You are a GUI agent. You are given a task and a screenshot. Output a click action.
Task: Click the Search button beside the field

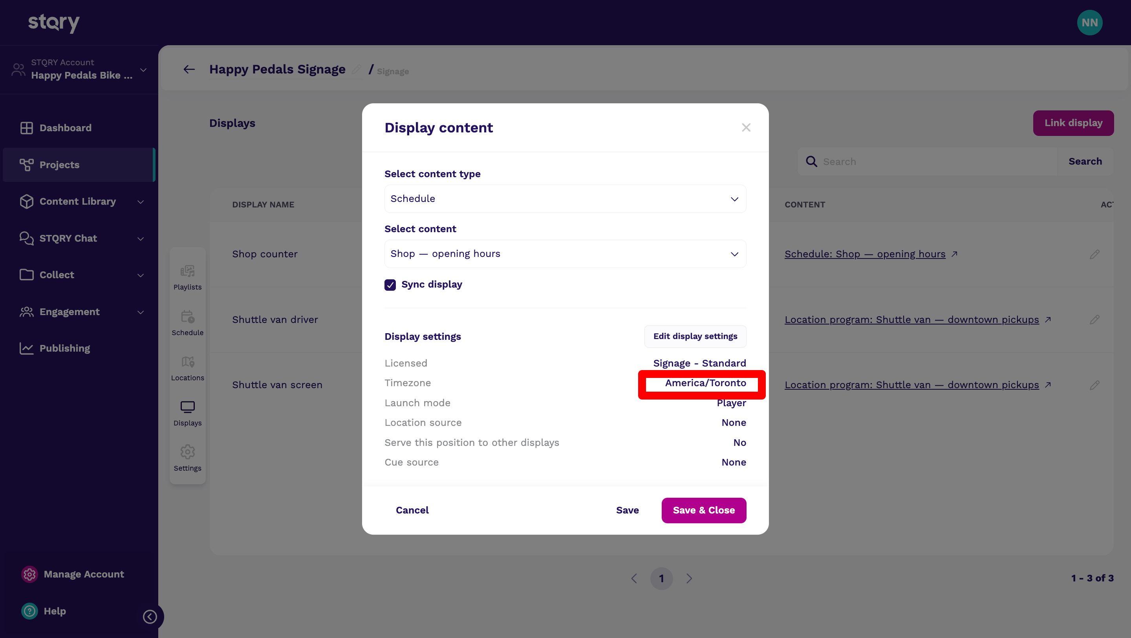click(x=1085, y=161)
